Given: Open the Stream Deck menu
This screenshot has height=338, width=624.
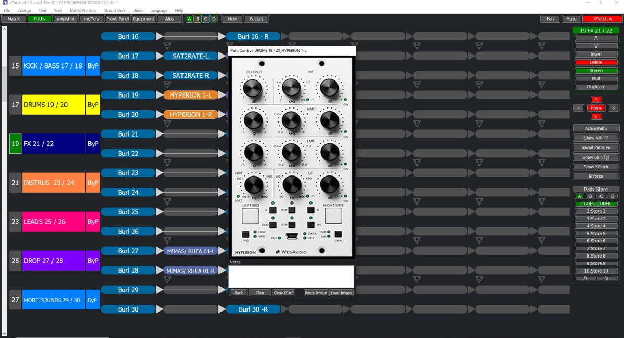Looking at the screenshot, I should (x=114, y=10).
